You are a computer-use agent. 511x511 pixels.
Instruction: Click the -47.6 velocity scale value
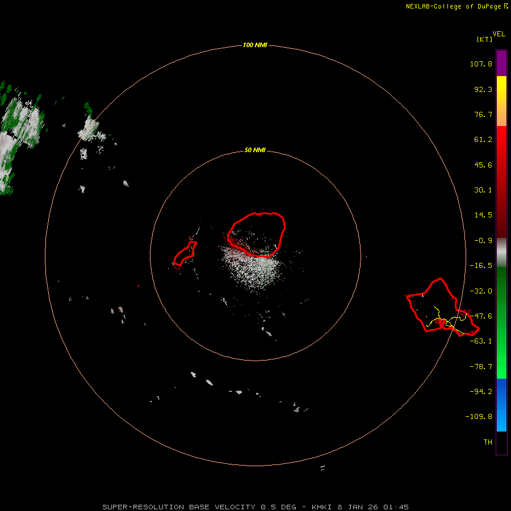point(481,316)
